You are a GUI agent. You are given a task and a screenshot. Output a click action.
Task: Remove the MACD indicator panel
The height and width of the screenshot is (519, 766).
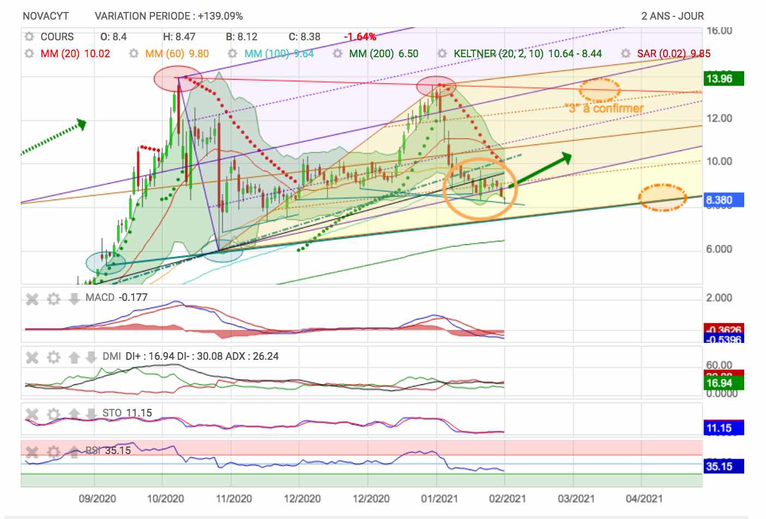[33, 299]
